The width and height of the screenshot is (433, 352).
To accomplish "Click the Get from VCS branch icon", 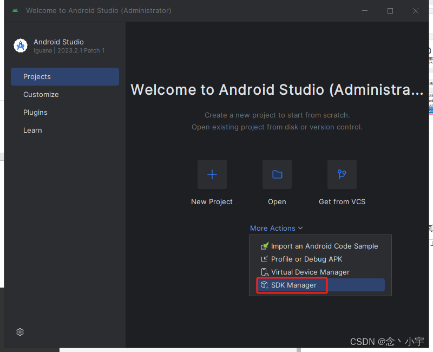I will [342, 174].
